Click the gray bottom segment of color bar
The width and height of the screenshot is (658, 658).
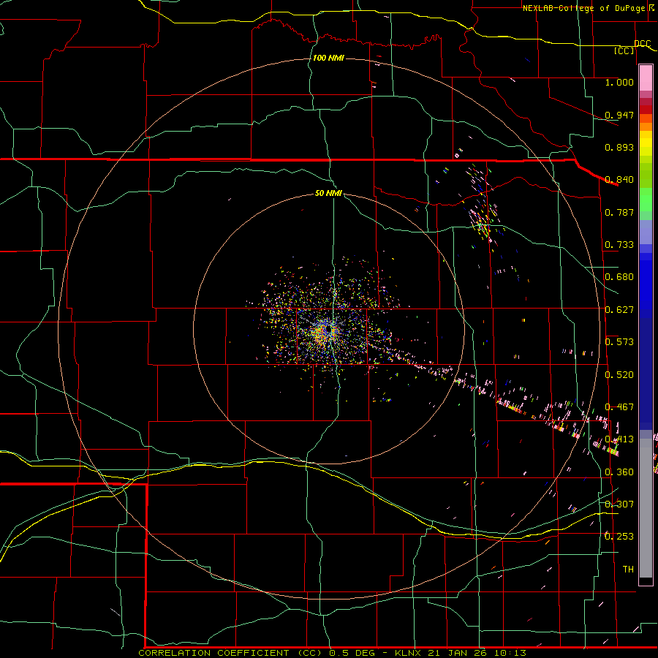pyautogui.click(x=646, y=508)
